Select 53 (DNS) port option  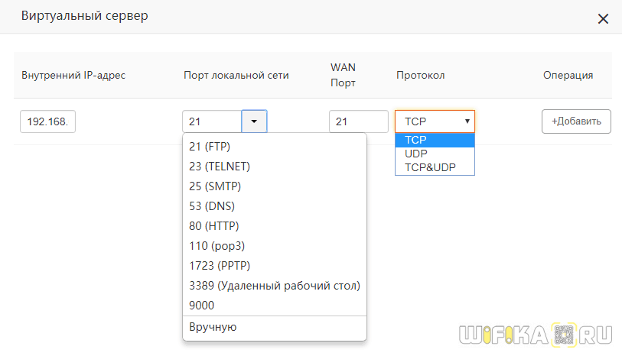(x=211, y=206)
